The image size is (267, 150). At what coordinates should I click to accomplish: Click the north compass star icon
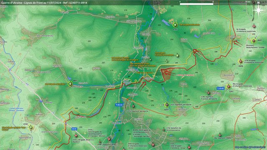(x=258, y=10)
